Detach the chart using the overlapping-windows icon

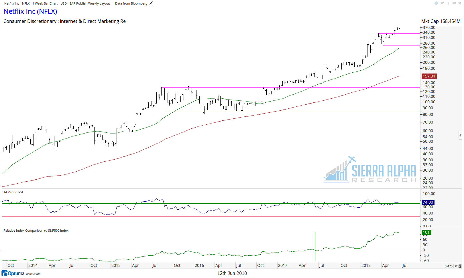coord(454,3)
